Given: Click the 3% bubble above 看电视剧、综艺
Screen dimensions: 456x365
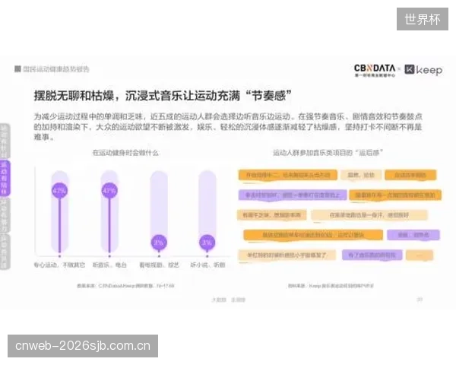Looking at the screenshot, I should (x=159, y=242).
